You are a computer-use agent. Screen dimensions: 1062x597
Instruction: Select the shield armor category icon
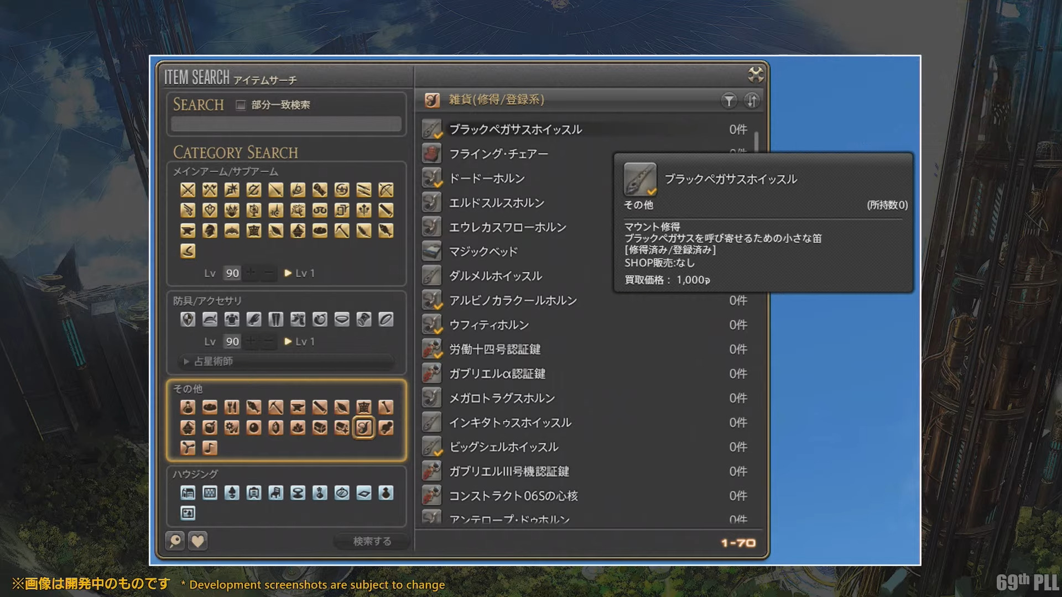[188, 320]
